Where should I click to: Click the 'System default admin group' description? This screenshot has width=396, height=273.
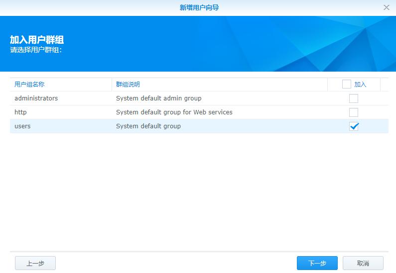158,98
